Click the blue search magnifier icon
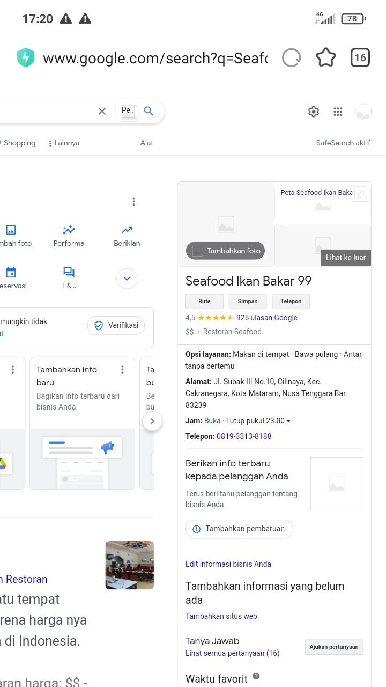386x687 pixels. [149, 111]
